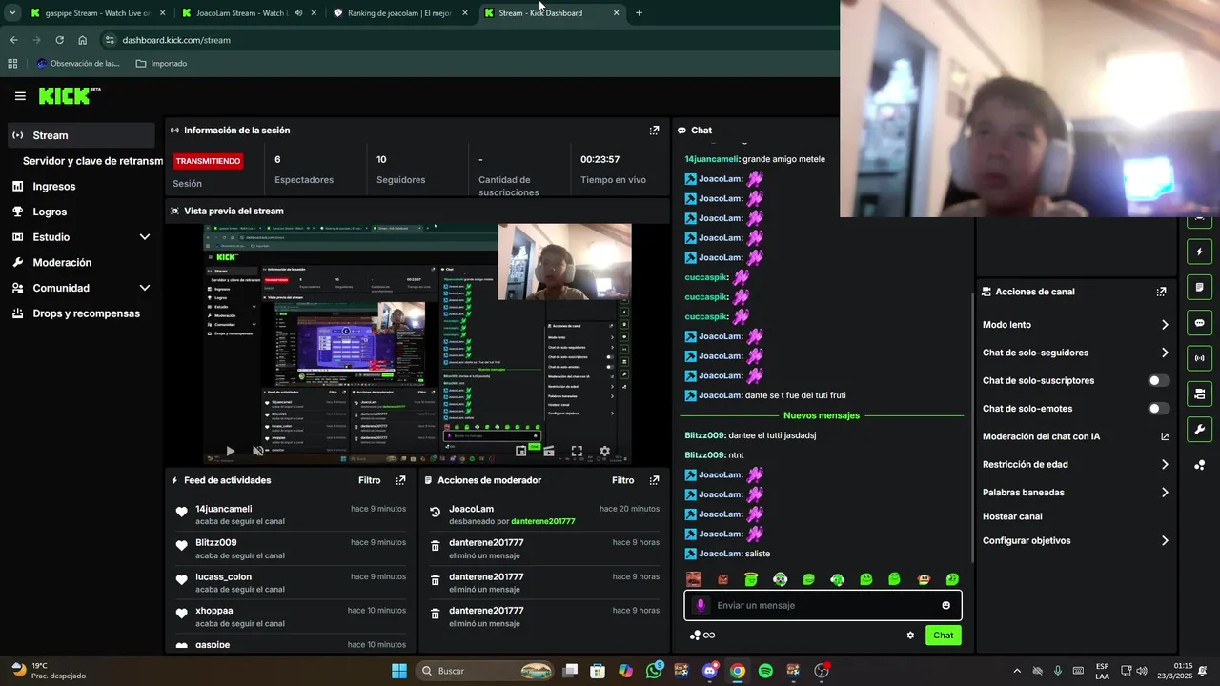The image size is (1220, 686).
Task: Click the points infinity icon below message box
Action: click(702, 636)
